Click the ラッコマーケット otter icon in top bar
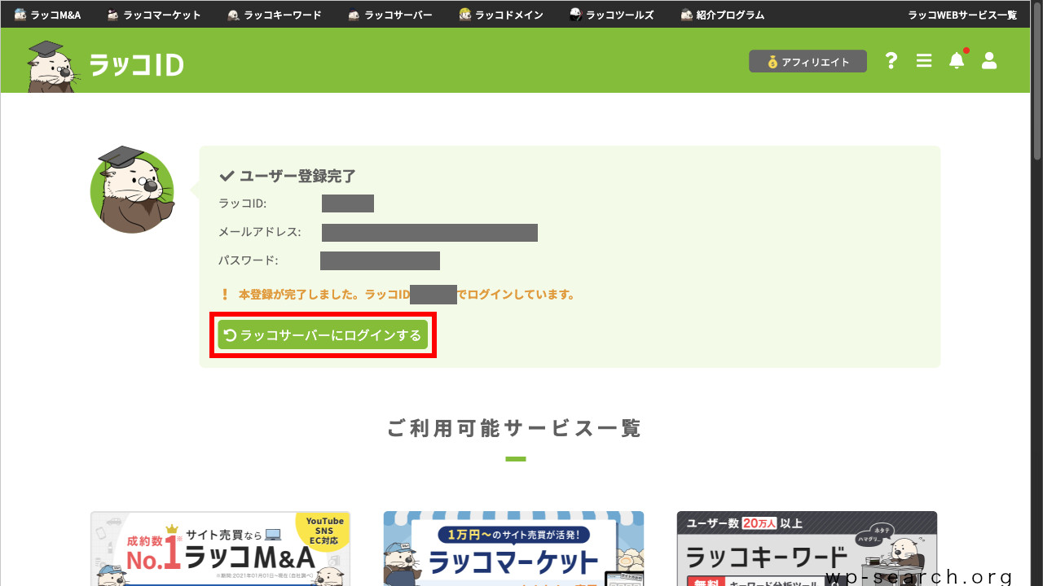This screenshot has height=586, width=1043. coord(113,15)
